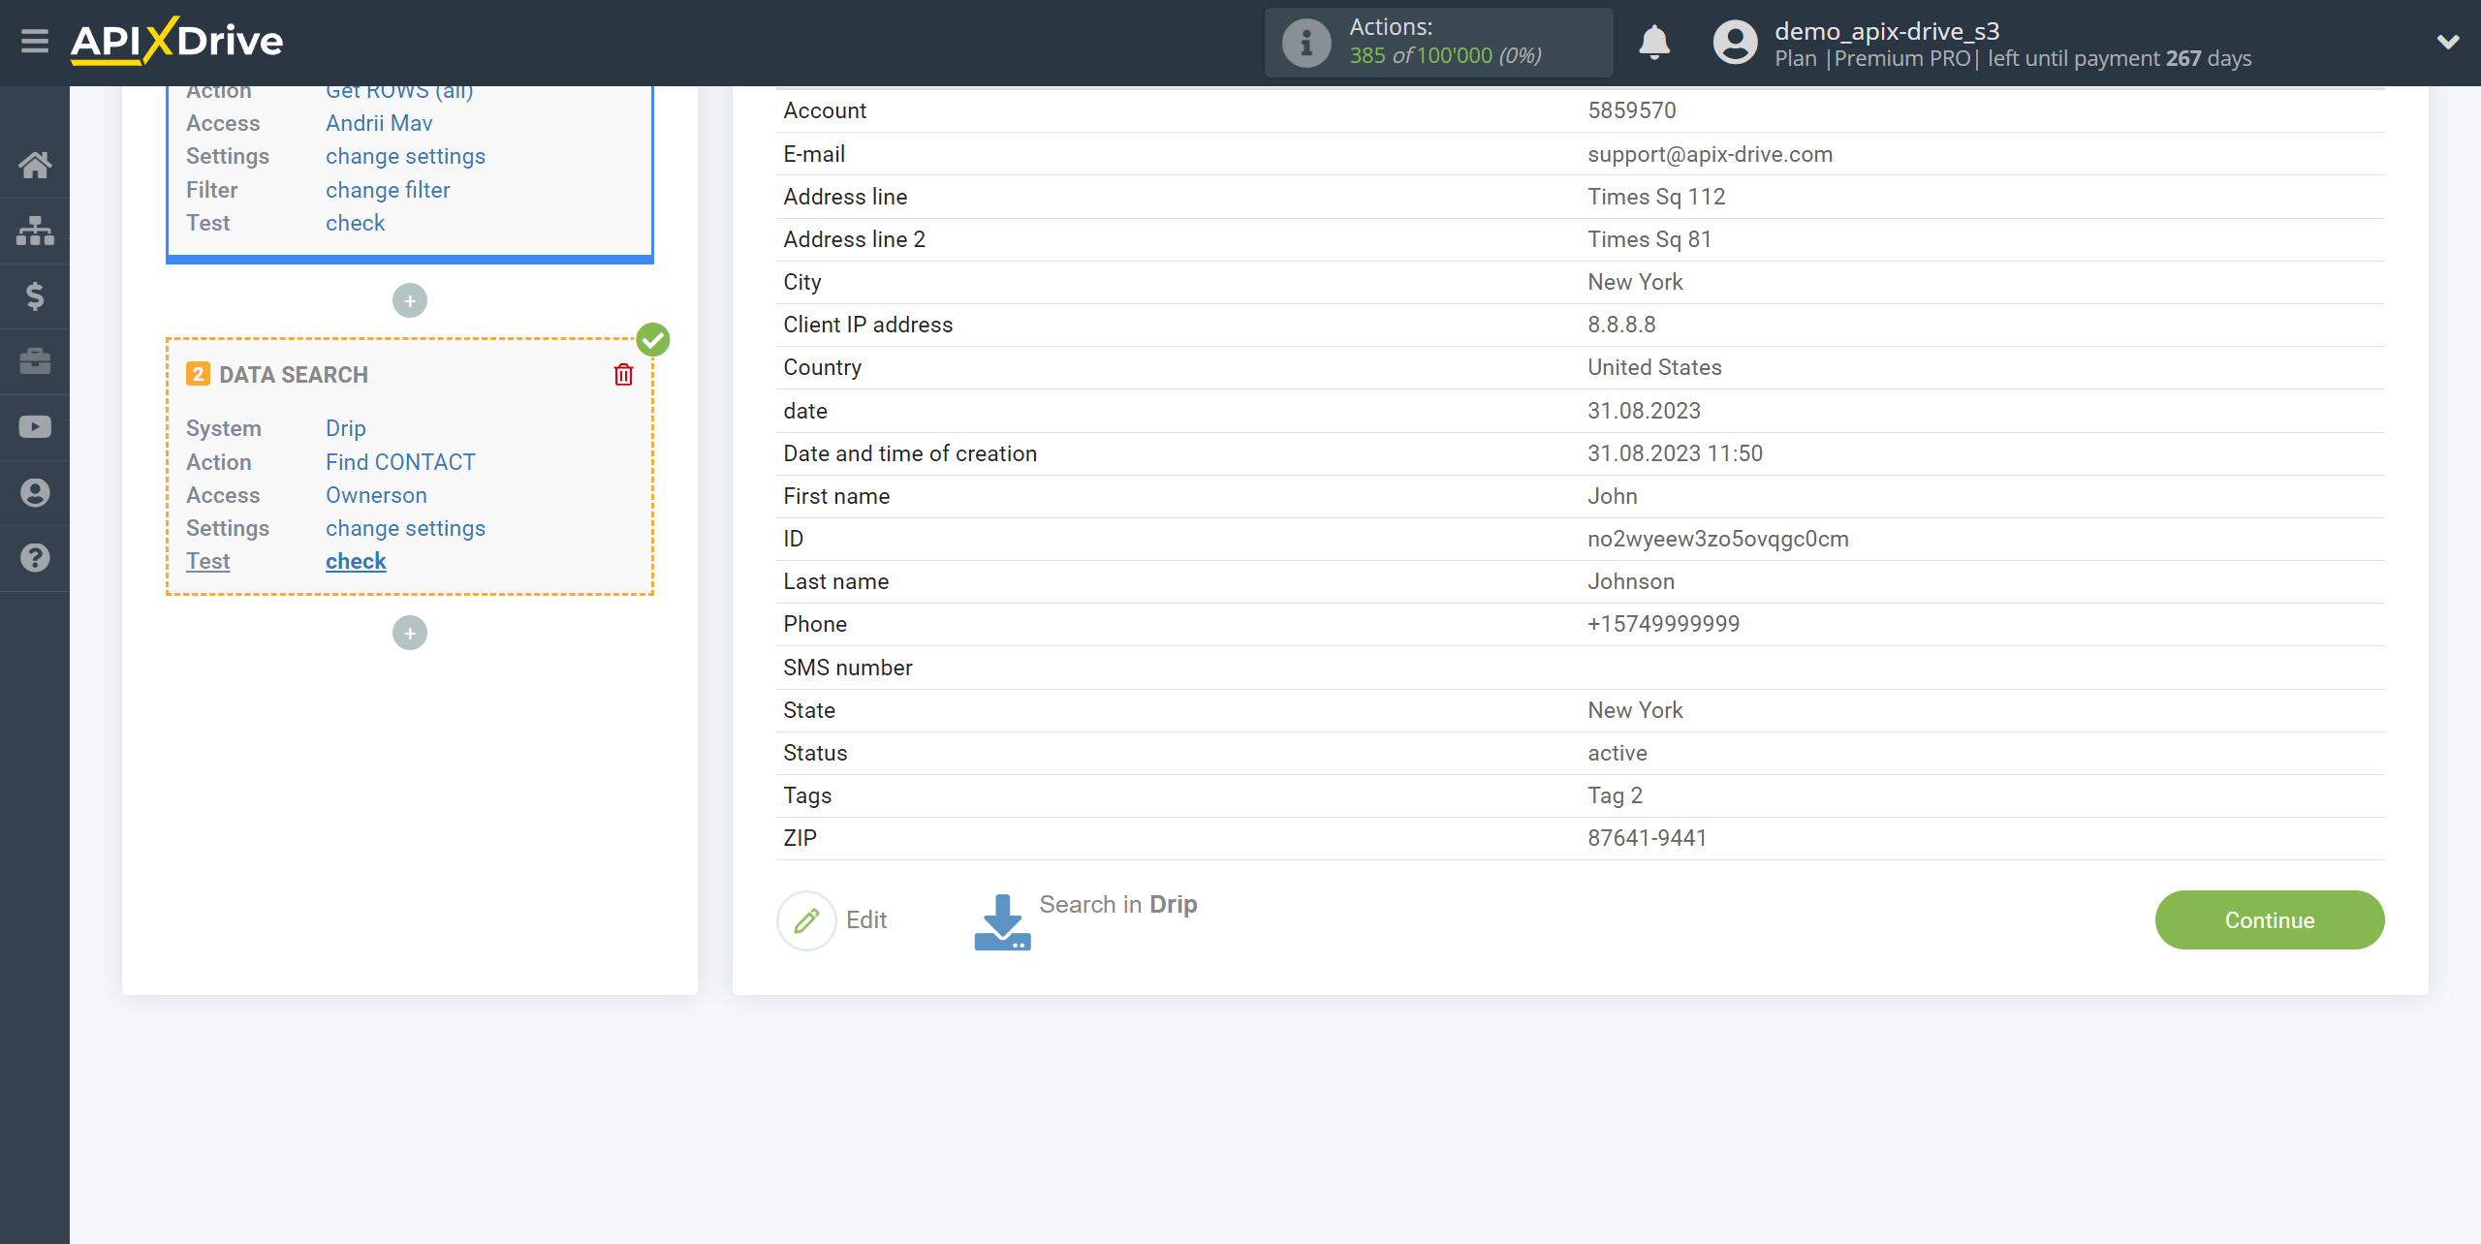Image resolution: width=2481 pixels, height=1244 pixels.
Task: Select the 31.08.2023 11:50 creation value
Action: click(1675, 453)
